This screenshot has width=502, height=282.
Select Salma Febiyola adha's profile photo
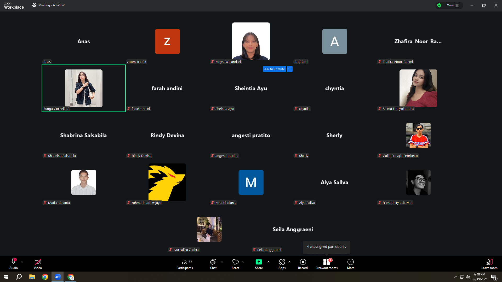(418, 88)
